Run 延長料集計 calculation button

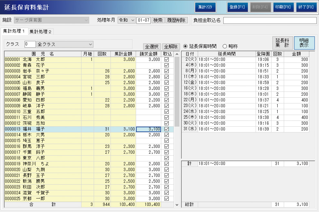click(x=282, y=43)
